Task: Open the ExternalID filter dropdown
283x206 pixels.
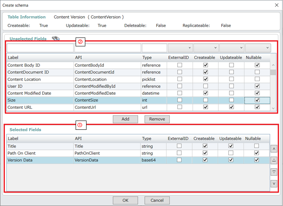Action: point(180,48)
